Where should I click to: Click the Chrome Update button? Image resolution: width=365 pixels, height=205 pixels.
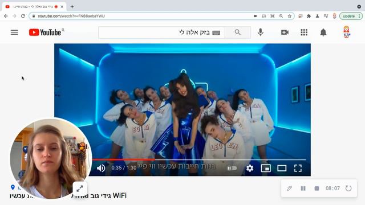pyautogui.click(x=348, y=16)
